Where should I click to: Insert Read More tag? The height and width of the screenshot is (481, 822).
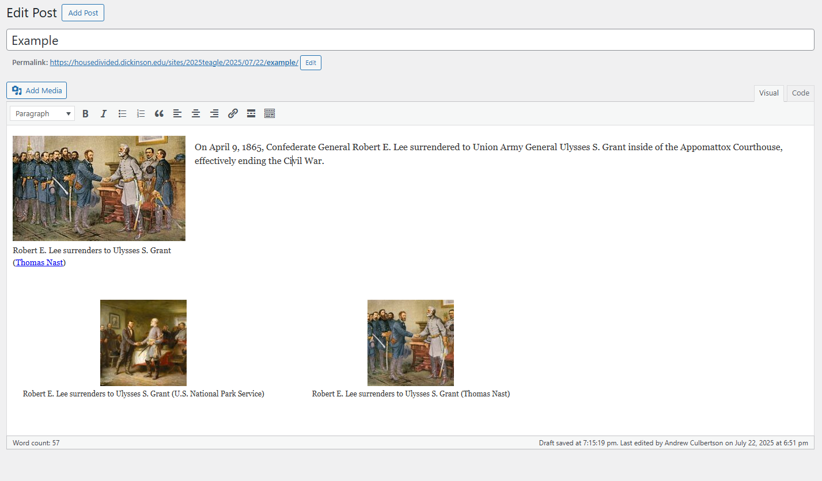(251, 113)
